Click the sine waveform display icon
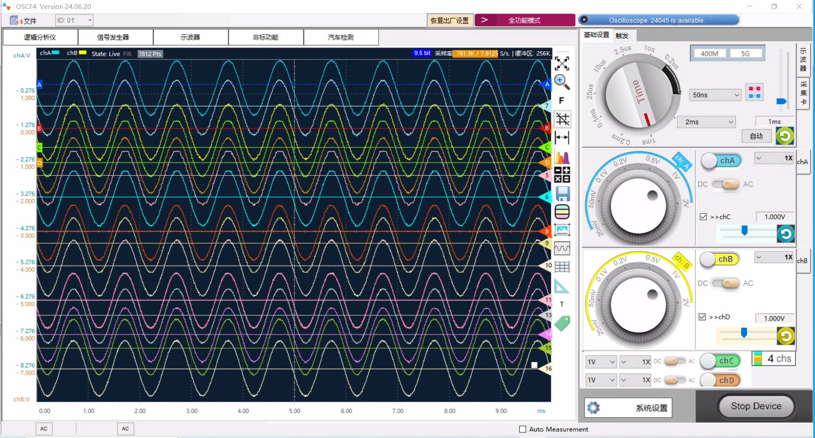 coord(562,248)
